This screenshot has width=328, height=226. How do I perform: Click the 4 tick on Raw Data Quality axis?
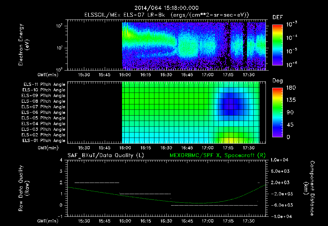[x=61, y=160]
